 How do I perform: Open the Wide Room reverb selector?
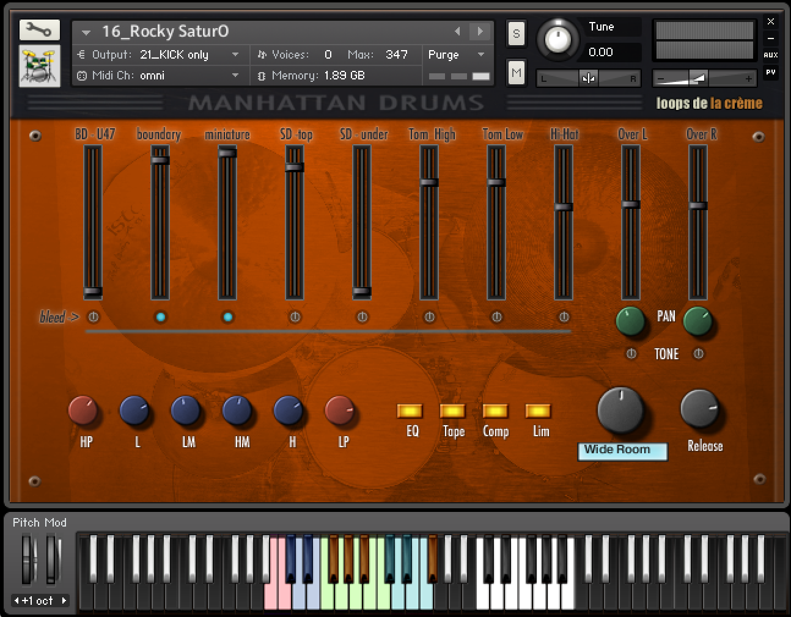622,451
